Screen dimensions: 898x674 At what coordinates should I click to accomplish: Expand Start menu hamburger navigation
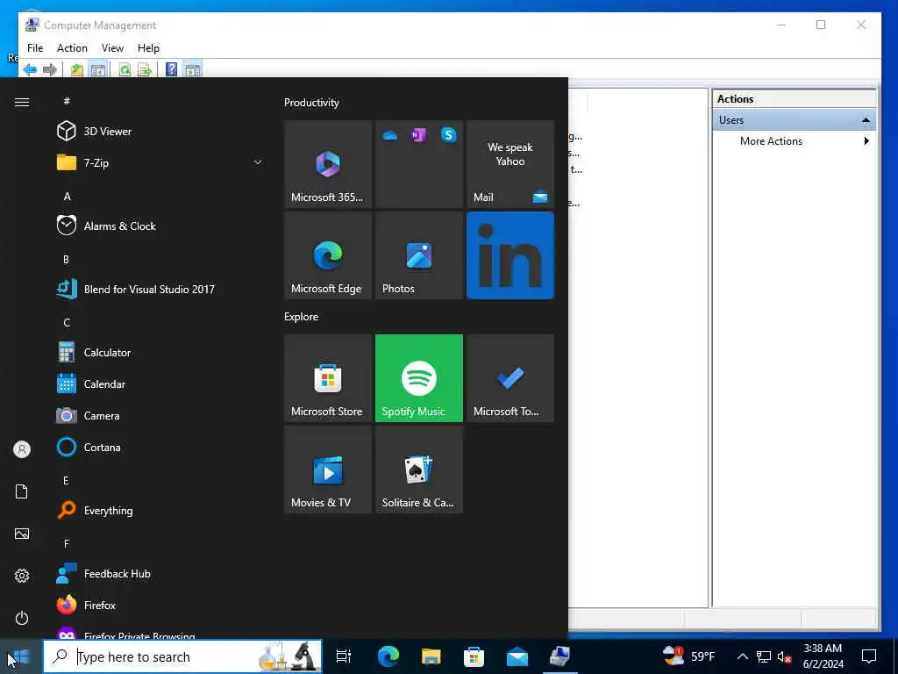[22, 102]
